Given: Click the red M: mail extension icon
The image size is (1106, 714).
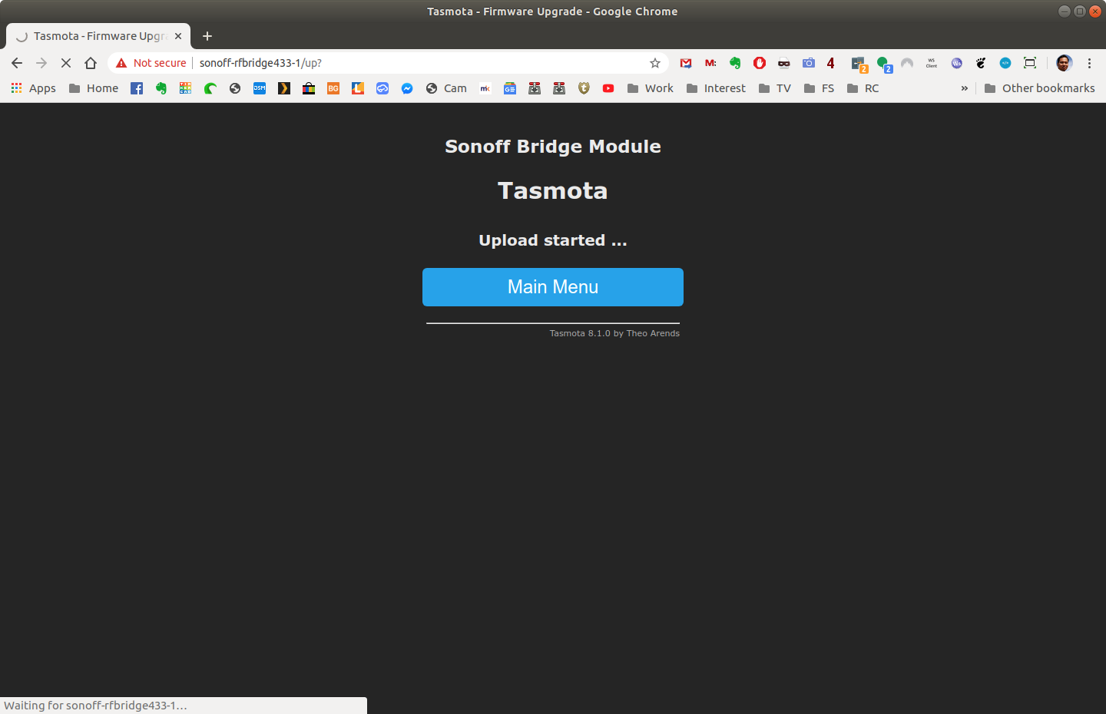Looking at the screenshot, I should 710,63.
